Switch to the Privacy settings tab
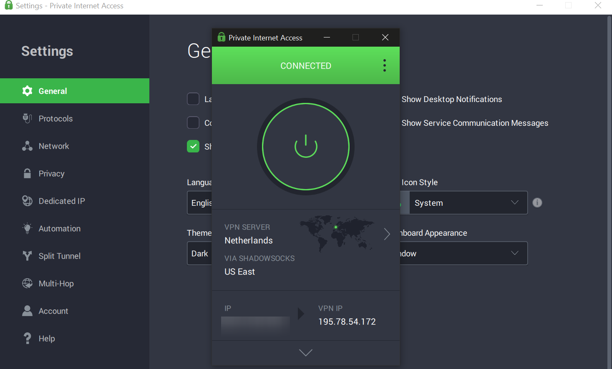 (x=75, y=173)
